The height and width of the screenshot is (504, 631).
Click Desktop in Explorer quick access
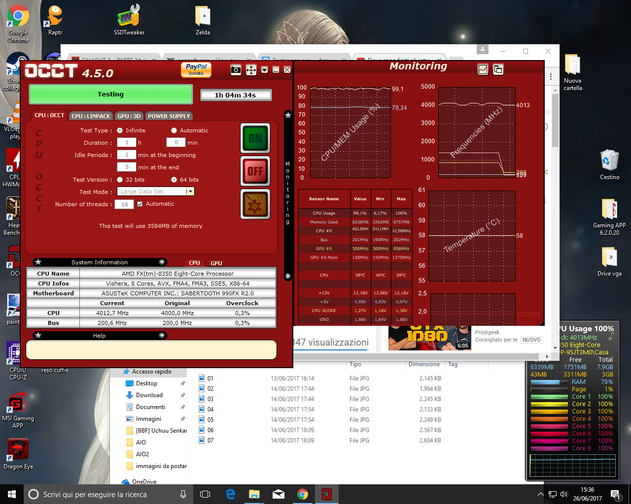click(x=146, y=383)
